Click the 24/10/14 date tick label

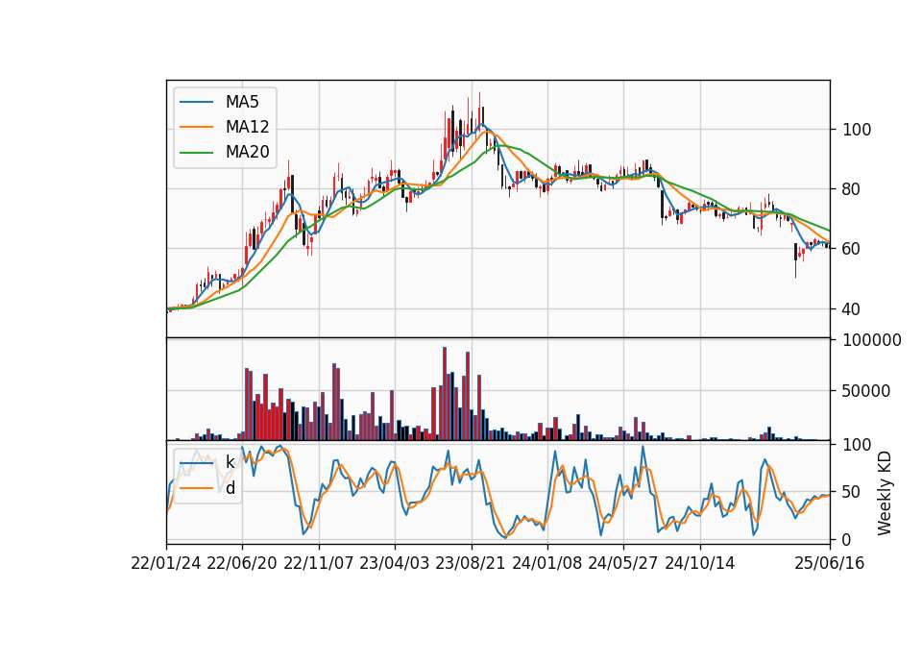point(700,563)
